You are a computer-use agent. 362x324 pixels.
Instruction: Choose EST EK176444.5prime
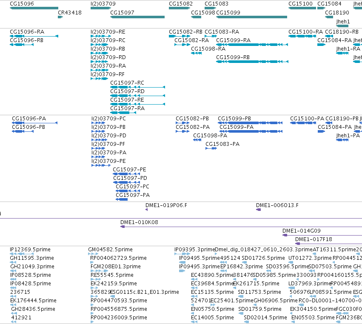[34, 301]
